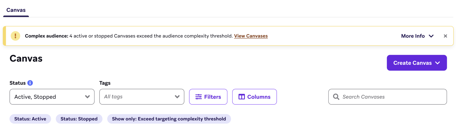
Task: Dismiss the Complex audience banner
Action: (x=445, y=36)
